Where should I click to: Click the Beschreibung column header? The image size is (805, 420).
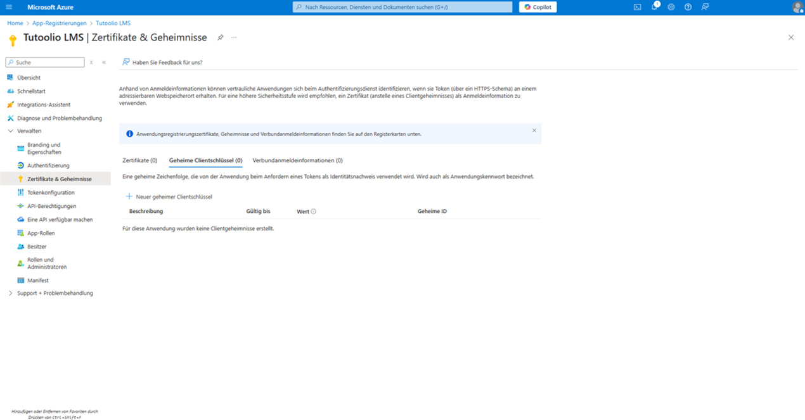click(x=146, y=211)
